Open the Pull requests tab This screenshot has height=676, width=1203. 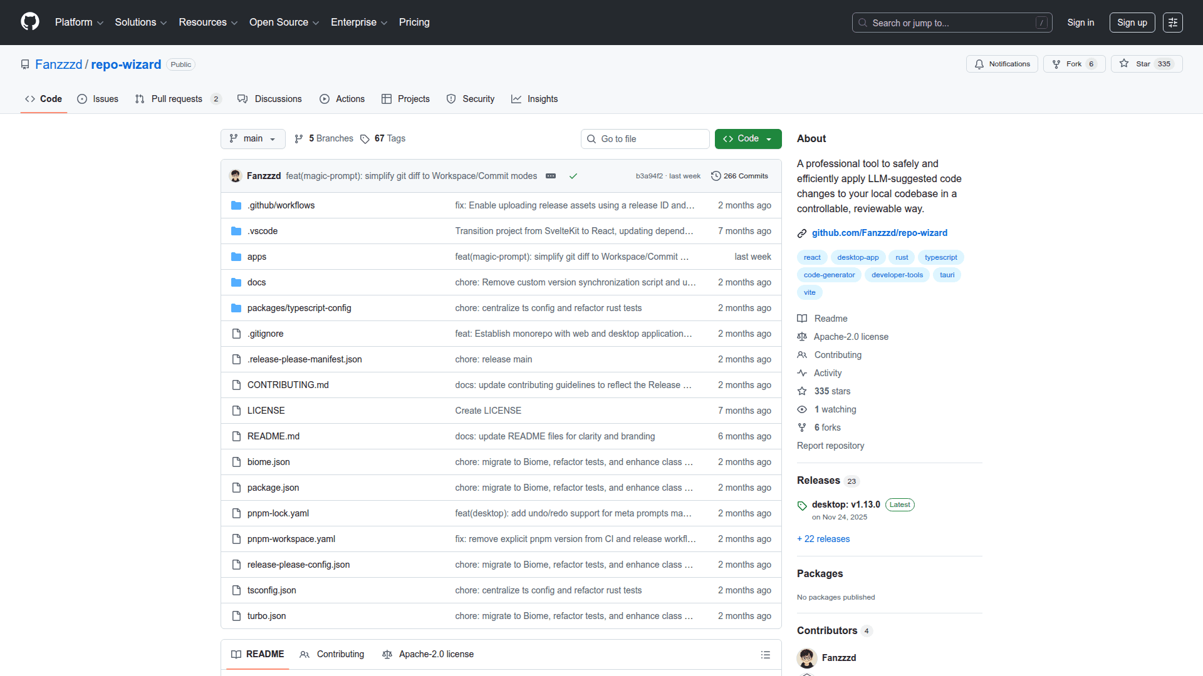[177, 99]
